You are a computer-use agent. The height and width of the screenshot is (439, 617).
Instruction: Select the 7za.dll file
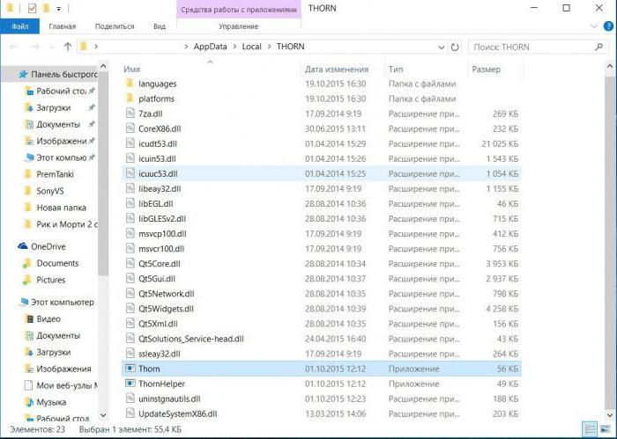[321, 113]
